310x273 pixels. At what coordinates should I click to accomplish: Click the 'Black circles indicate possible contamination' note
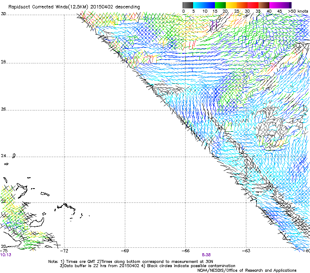point(191,266)
